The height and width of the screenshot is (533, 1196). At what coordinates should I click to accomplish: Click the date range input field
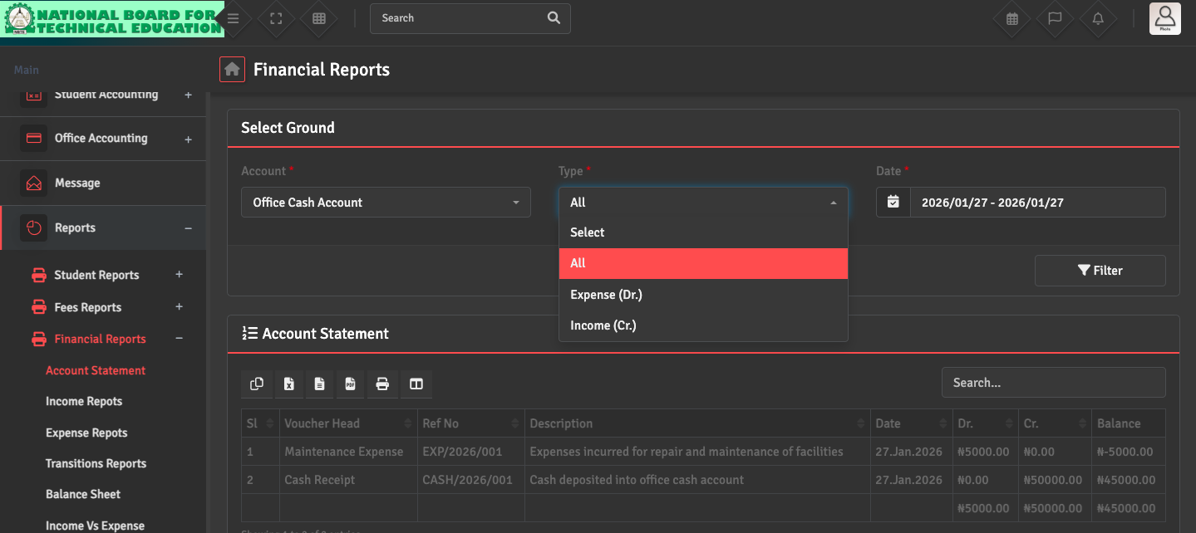click(x=1036, y=203)
